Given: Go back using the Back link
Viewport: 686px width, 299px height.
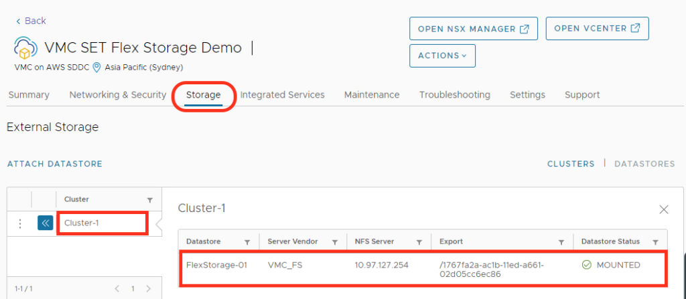Looking at the screenshot, I should tap(31, 21).
